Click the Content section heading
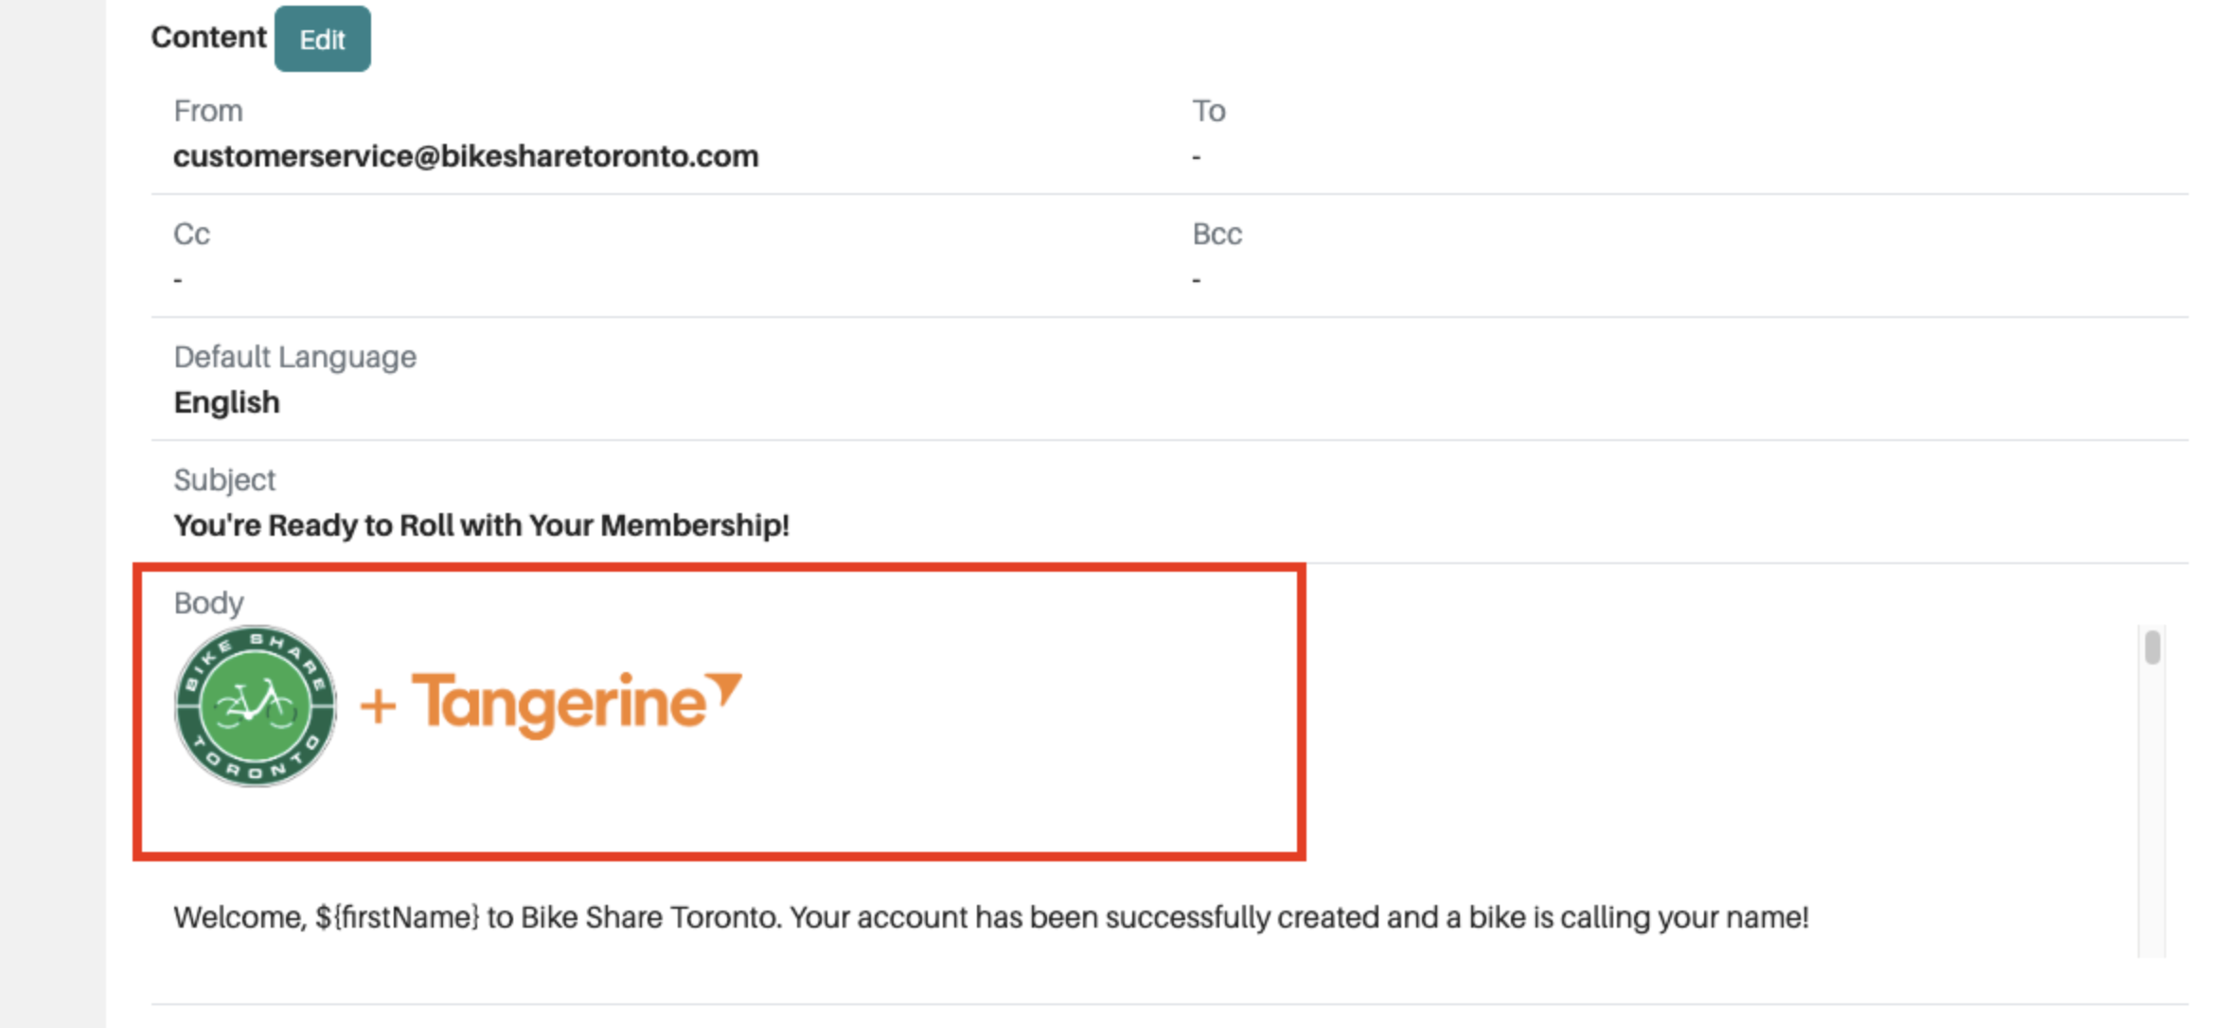 [208, 37]
